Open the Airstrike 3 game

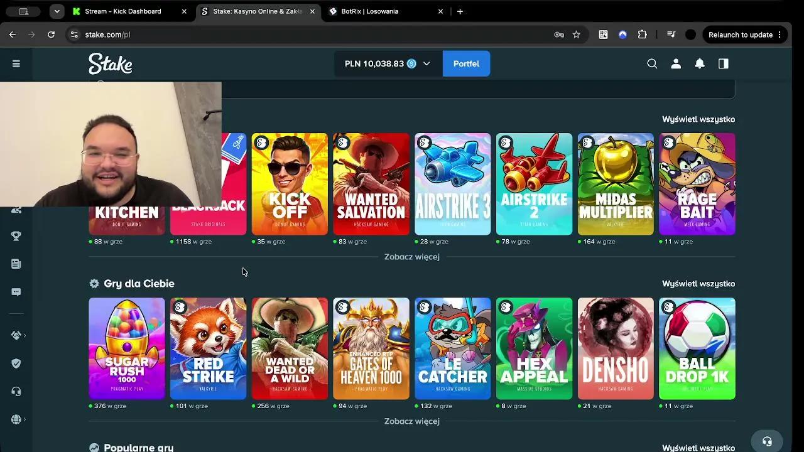click(453, 184)
